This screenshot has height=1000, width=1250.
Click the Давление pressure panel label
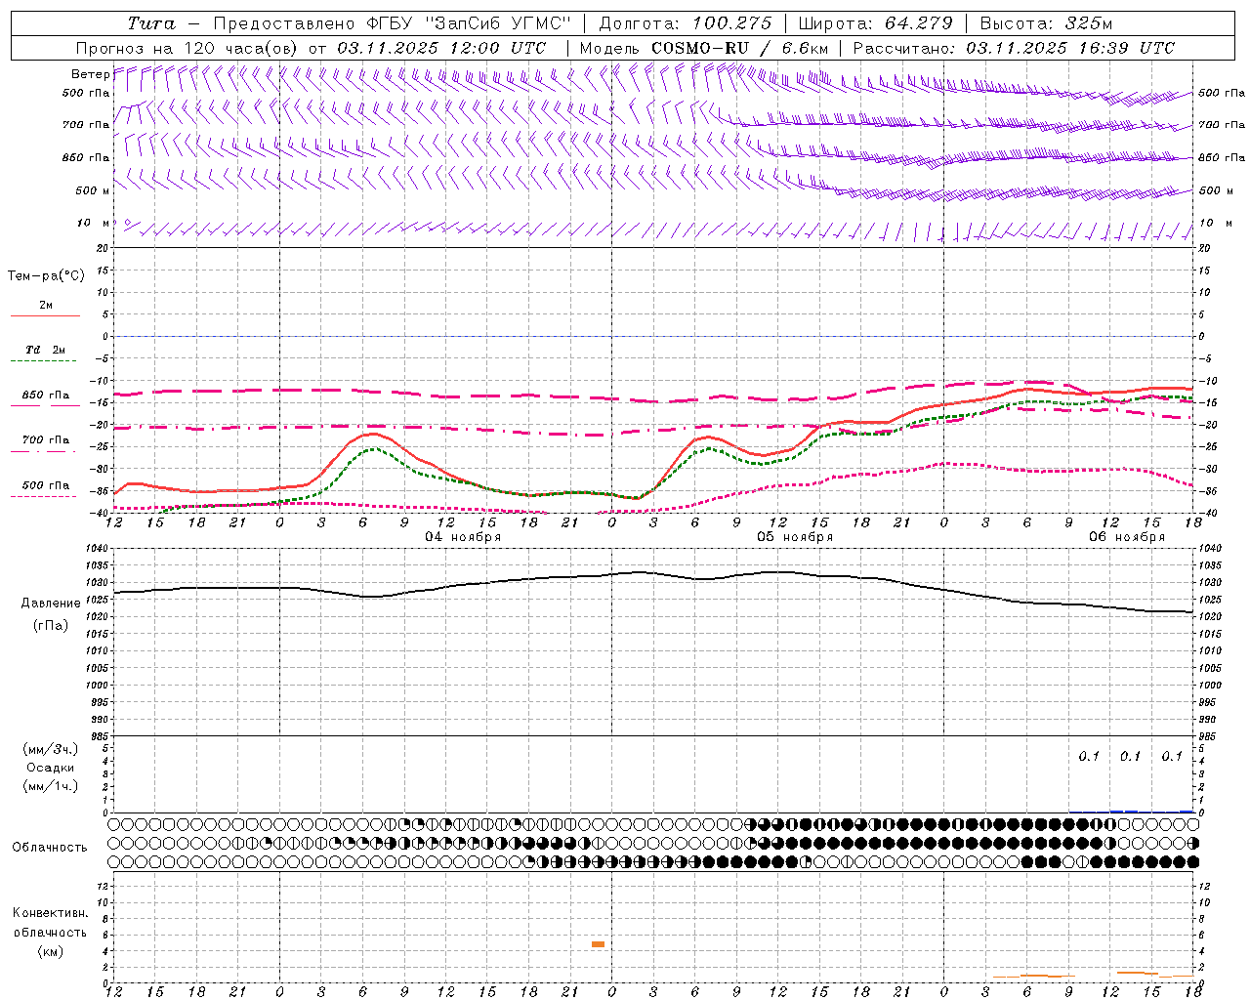51,604
